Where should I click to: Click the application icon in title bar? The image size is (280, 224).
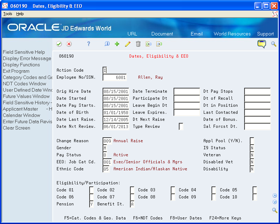(x=5, y=6)
